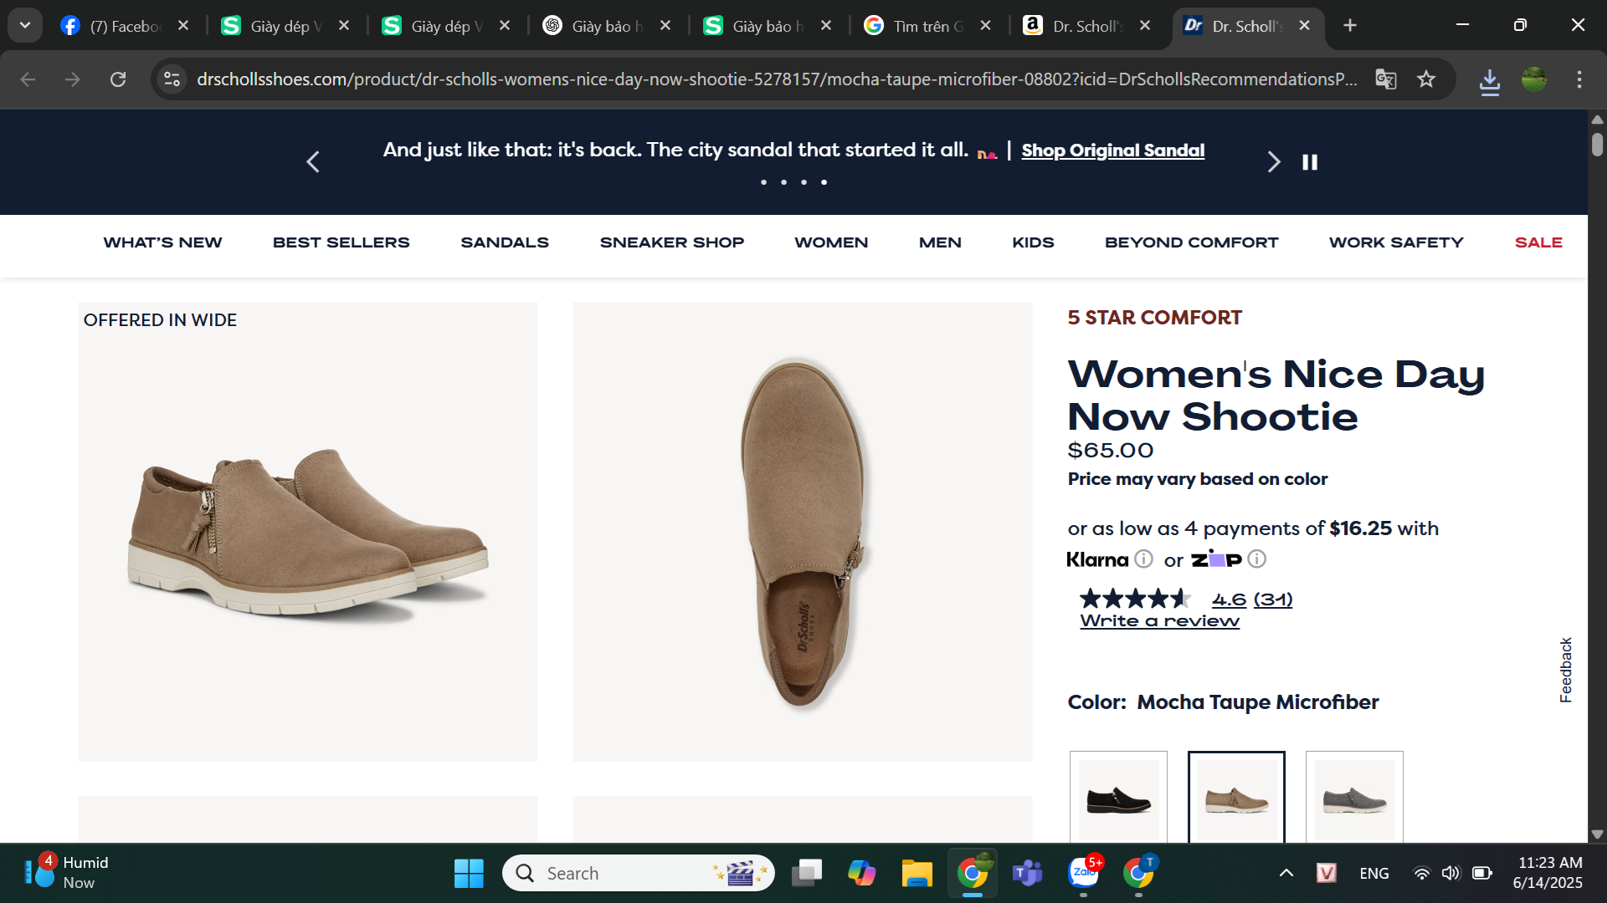This screenshot has height=903, width=1607.
Task: Open File Explorer from taskbar
Action: [x=916, y=874]
